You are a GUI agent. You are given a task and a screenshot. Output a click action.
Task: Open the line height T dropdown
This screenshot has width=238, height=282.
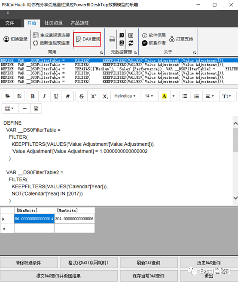pos(227,96)
